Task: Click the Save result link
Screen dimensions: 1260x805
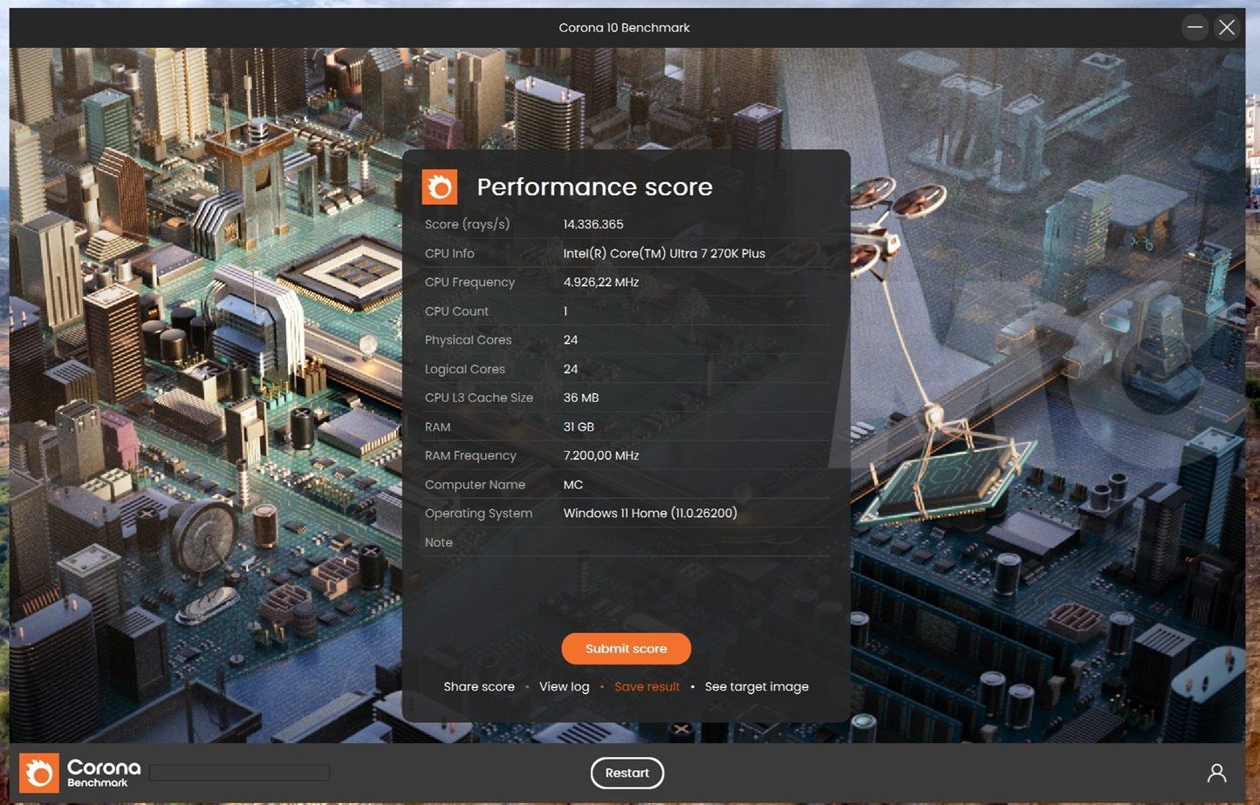Action: click(x=647, y=686)
